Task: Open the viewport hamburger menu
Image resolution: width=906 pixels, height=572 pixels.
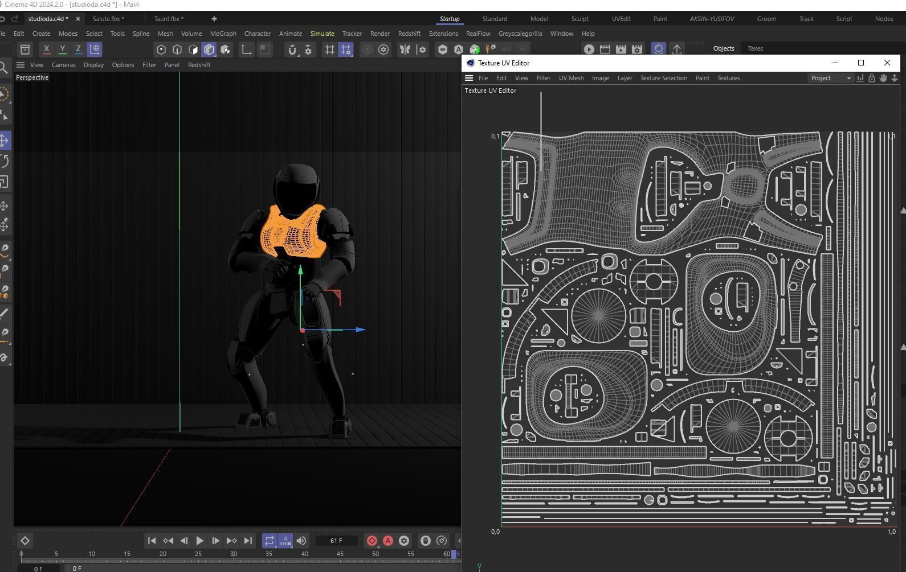Action: point(21,65)
